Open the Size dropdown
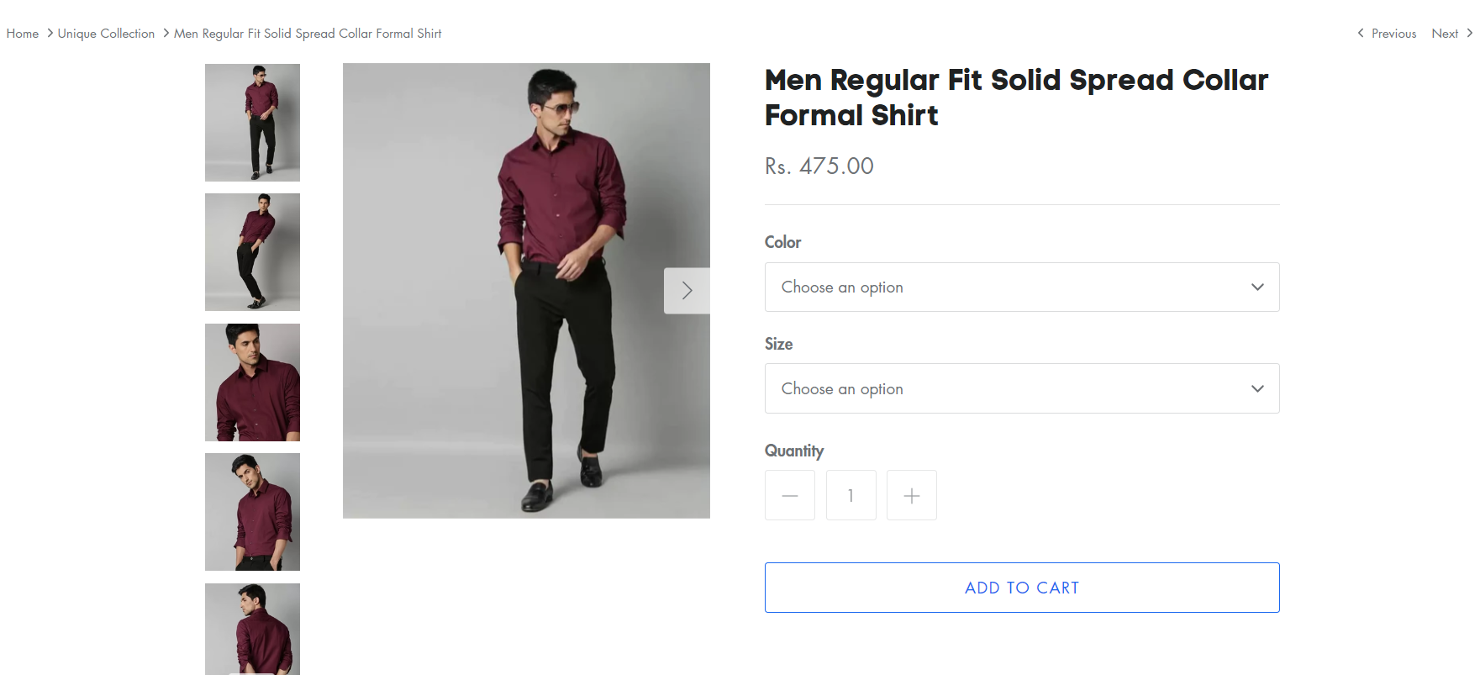This screenshot has width=1480, height=675. 1021,388
